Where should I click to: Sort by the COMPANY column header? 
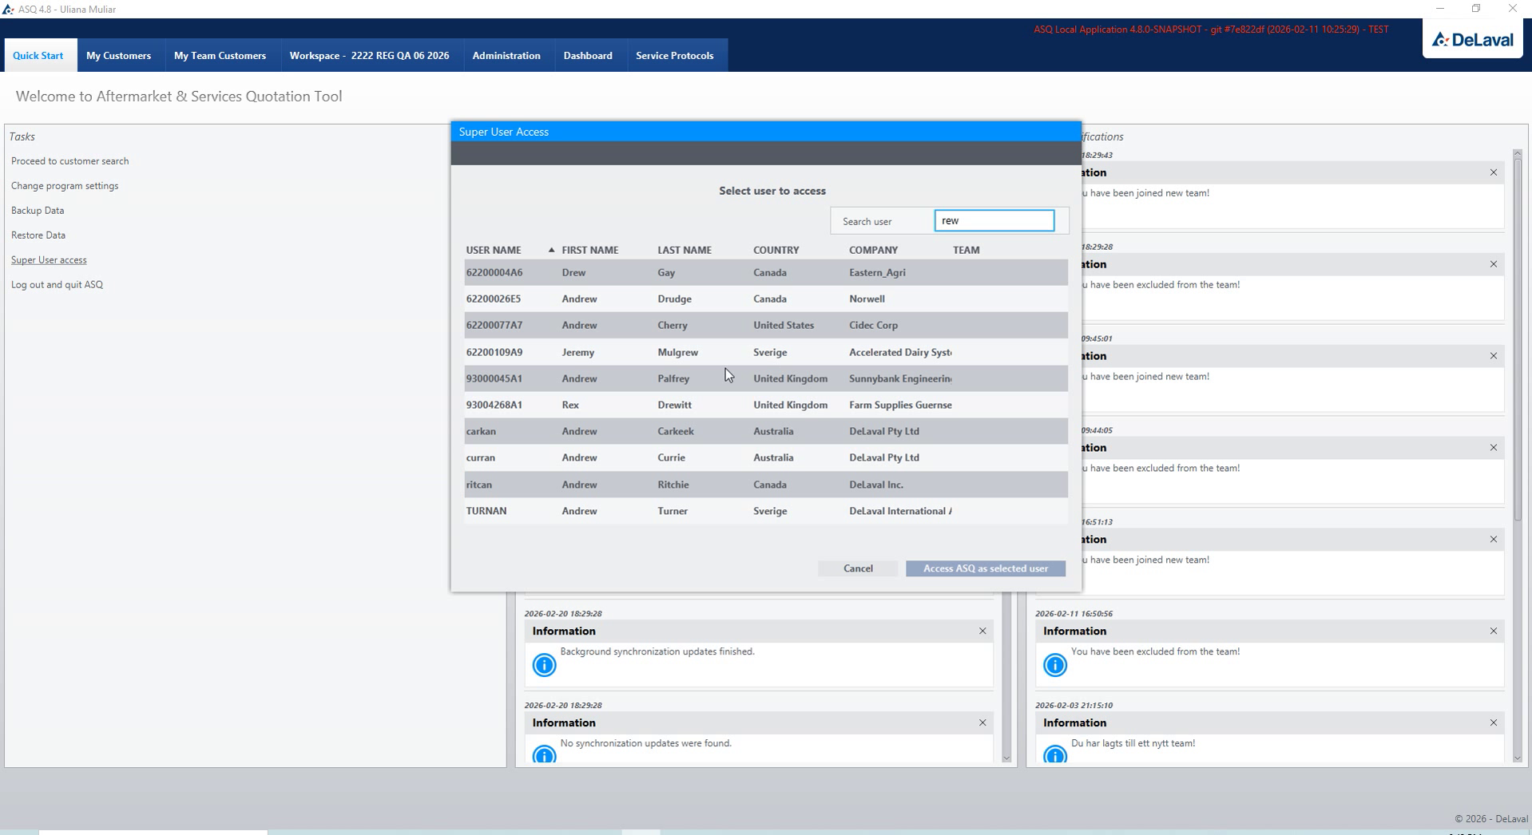873,250
